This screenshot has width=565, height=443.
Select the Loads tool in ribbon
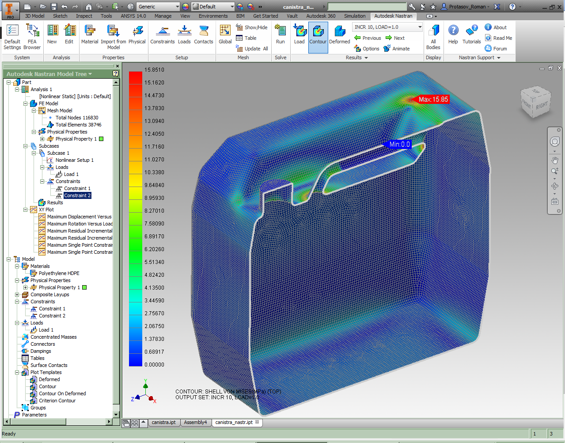(184, 34)
